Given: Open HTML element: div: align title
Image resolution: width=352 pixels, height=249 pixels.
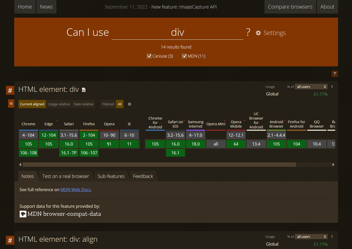Looking at the screenshot, I should [58, 239].
